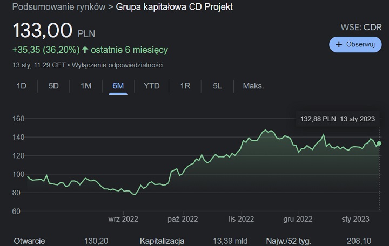389x246 pixels.
Task: Select the 6M time range tab
Action: pos(118,86)
